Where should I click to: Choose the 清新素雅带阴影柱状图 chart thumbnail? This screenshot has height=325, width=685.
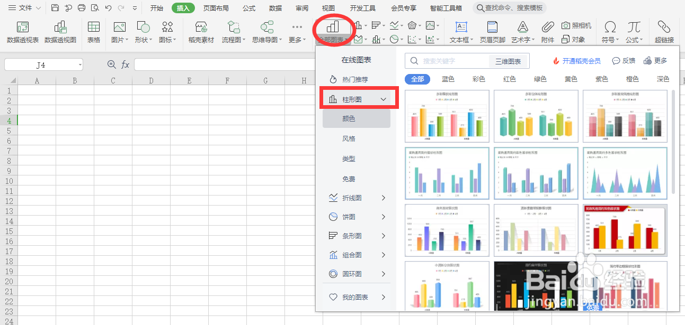point(536,230)
